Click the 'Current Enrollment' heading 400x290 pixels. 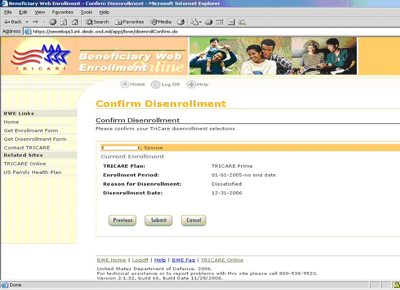(132, 156)
